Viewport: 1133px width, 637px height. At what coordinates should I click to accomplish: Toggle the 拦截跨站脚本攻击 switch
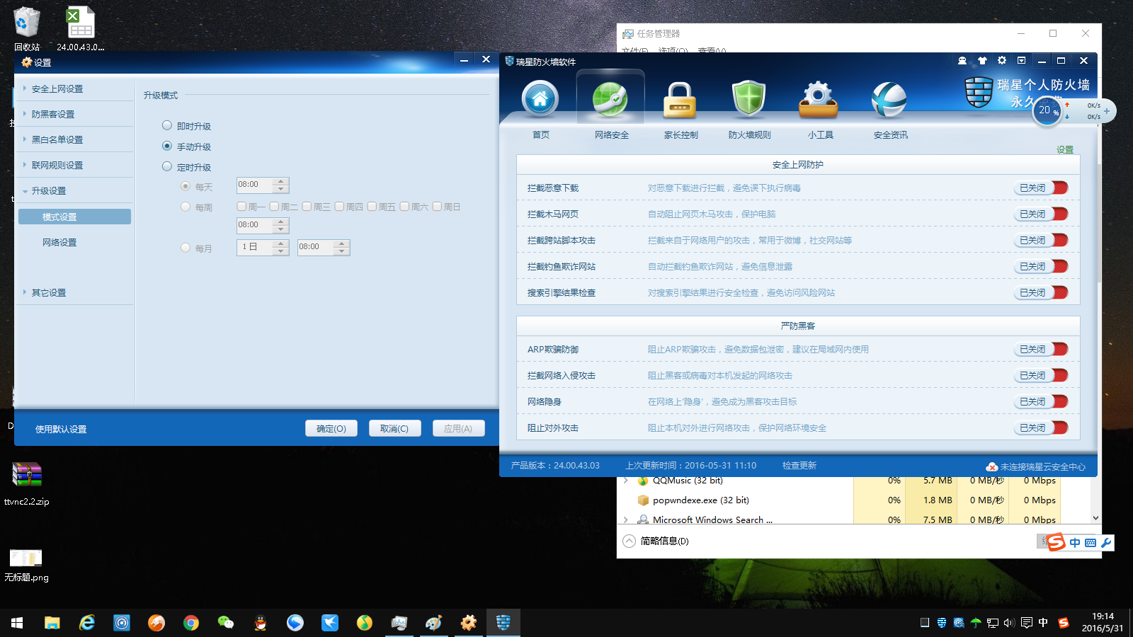1041,240
